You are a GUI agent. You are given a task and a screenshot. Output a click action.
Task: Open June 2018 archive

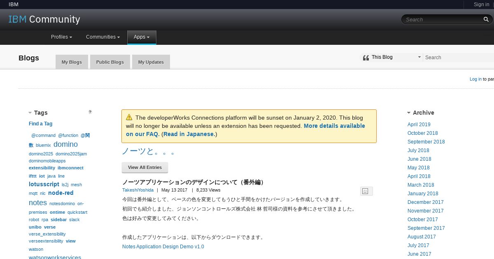tap(419, 159)
